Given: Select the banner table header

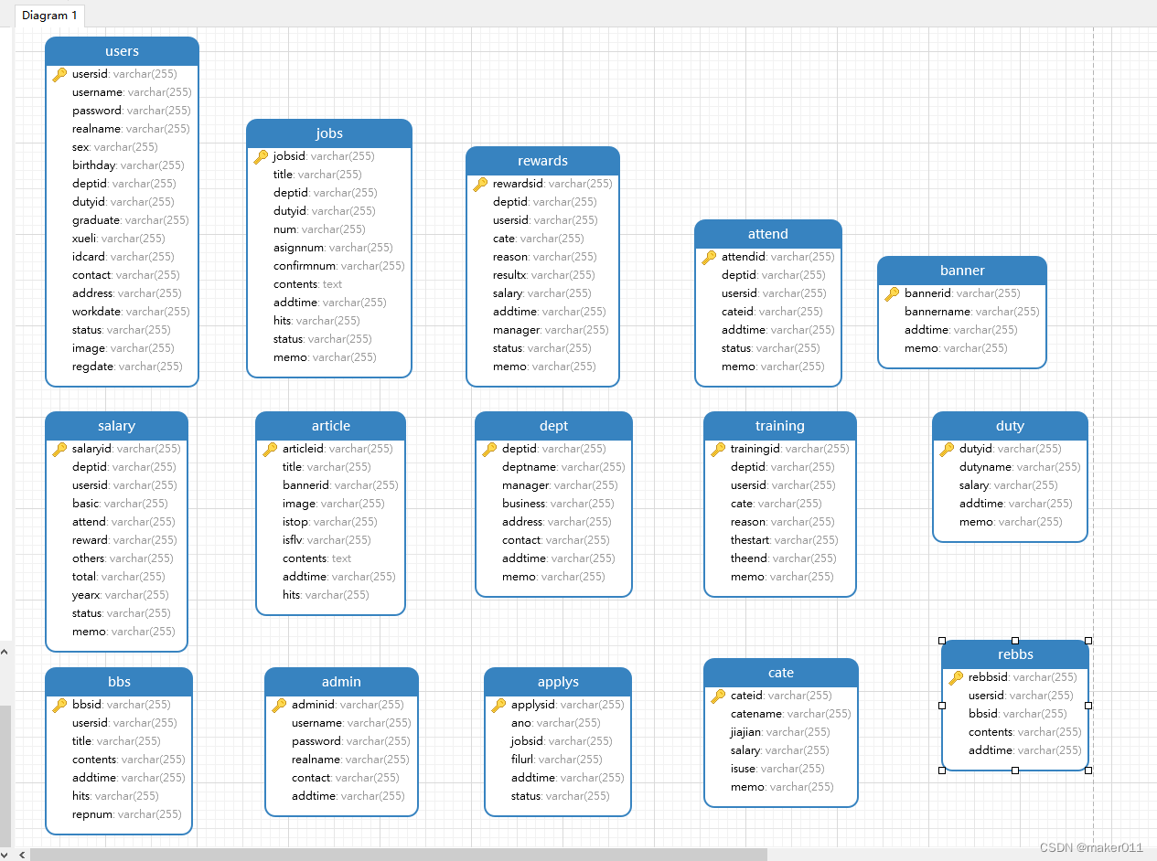Looking at the screenshot, I should click(962, 271).
